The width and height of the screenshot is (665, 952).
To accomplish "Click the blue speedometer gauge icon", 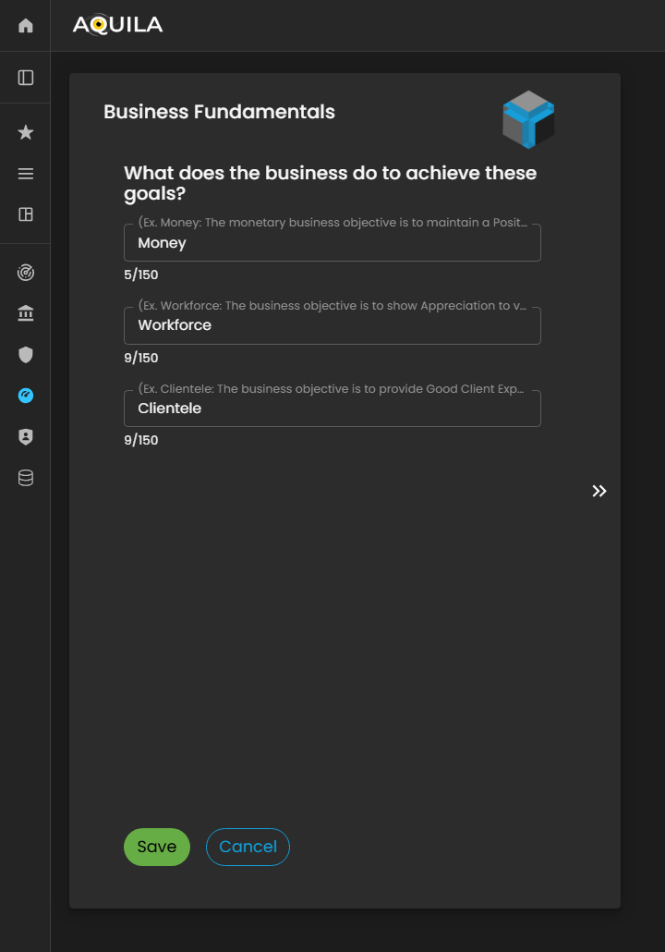I will click(26, 396).
